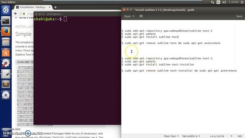Image resolution: width=245 pixels, height=138 pixels.
Task: Change Tab Width: 8 setting
Action: pos(191,136)
